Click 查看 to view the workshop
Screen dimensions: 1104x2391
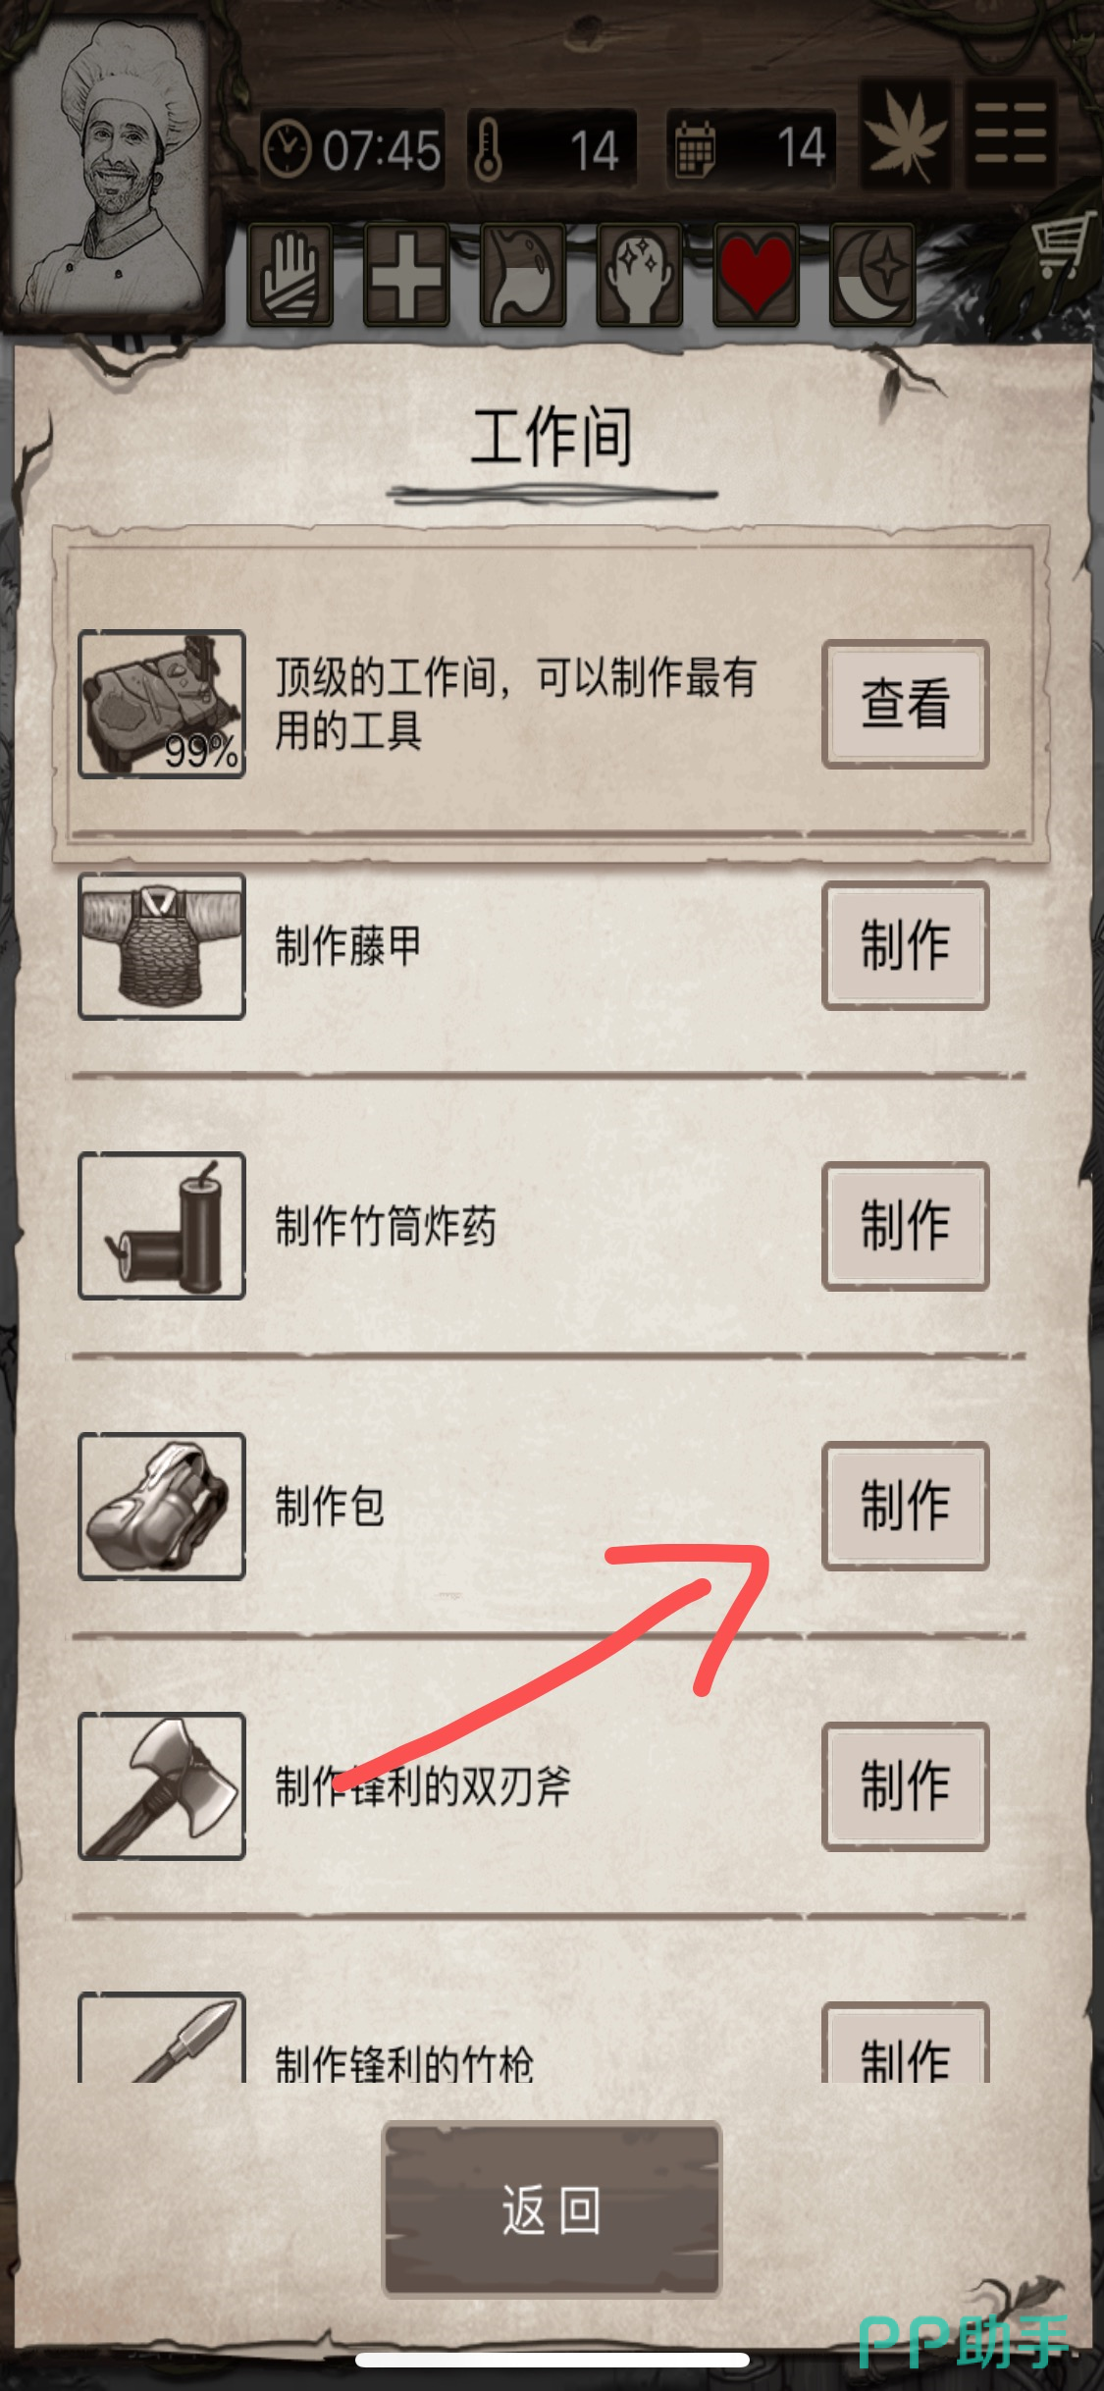coord(905,704)
